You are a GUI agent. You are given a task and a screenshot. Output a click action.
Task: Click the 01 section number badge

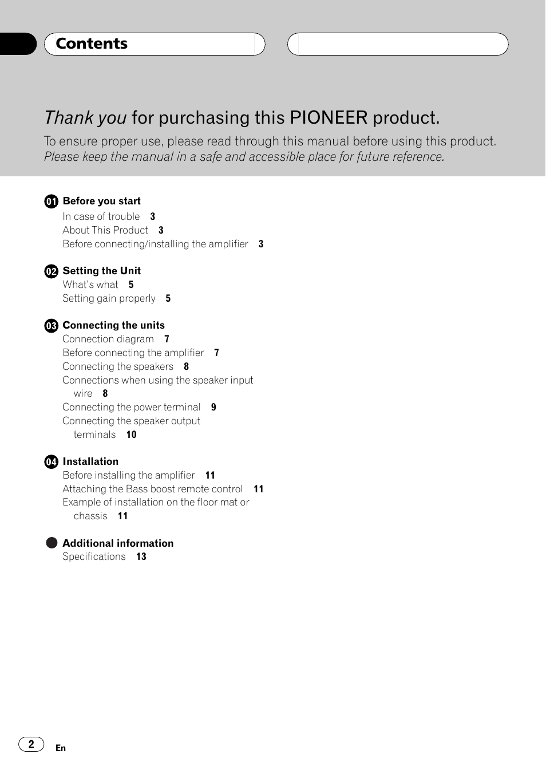52,202
